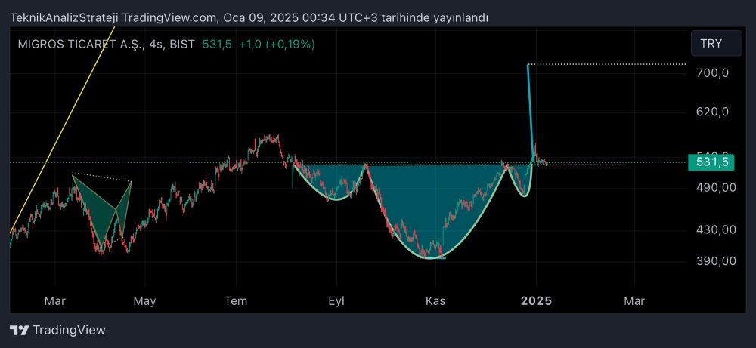Click the 620,0 price axis label

coord(713,112)
